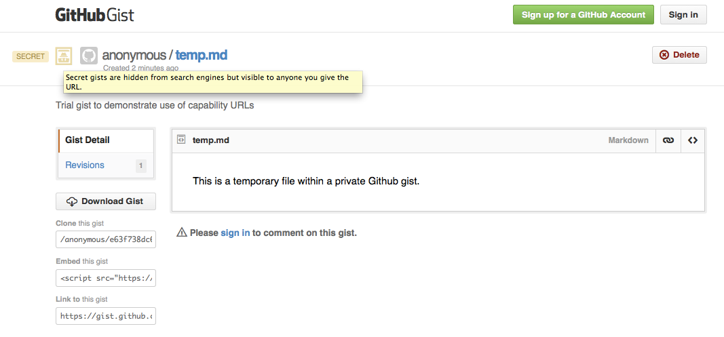Click the file type icon beside temp.md
The height and width of the screenshot is (337, 724).
[181, 140]
